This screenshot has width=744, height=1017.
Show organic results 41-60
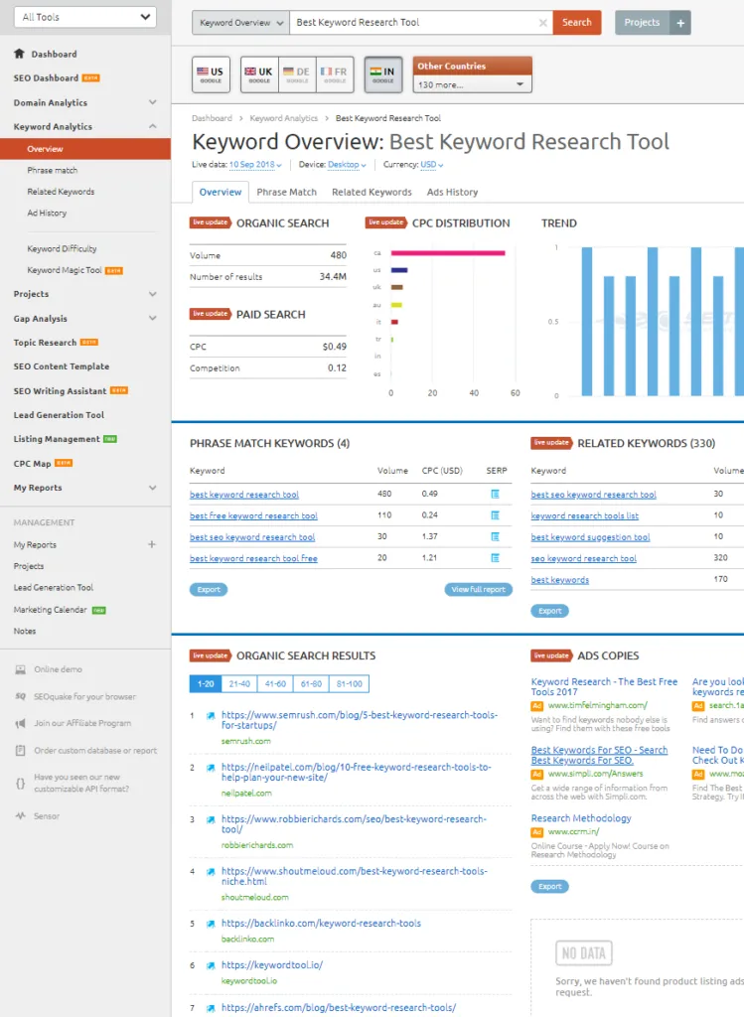tap(275, 683)
